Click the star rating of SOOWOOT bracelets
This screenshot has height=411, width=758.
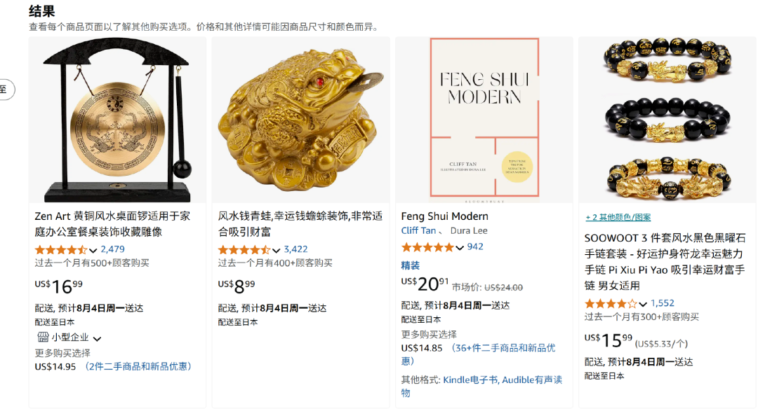[x=611, y=304]
